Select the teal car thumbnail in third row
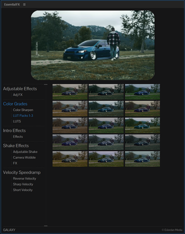Image resolution: width=185 pixels, height=234 pixels. (142, 125)
